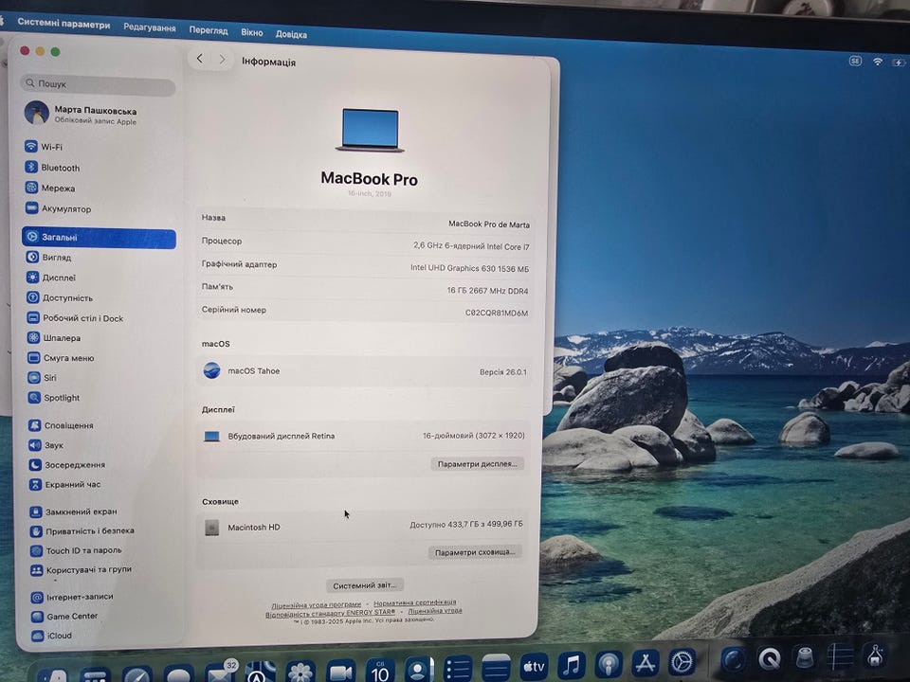Select Шпалера in the sidebar
This screenshot has height=682, width=910.
[x=54, y=337]
